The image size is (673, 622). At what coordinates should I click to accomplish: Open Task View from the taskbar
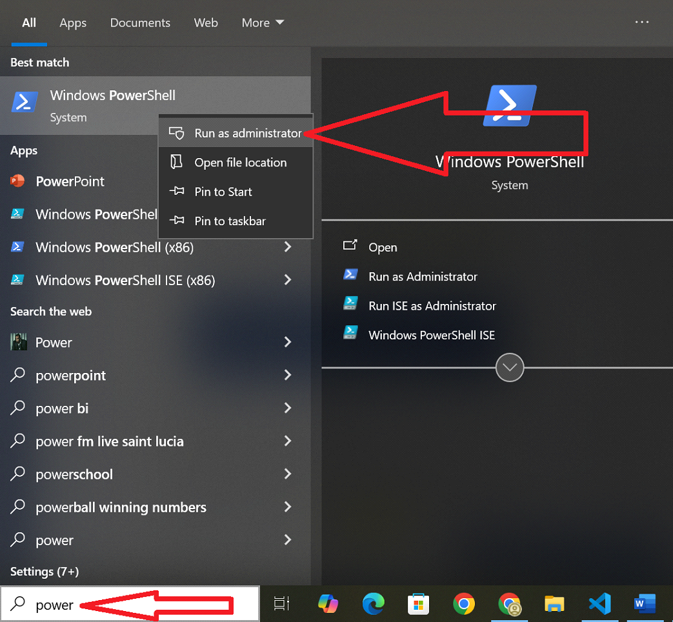pyautogui.click(x=281, y=603)
